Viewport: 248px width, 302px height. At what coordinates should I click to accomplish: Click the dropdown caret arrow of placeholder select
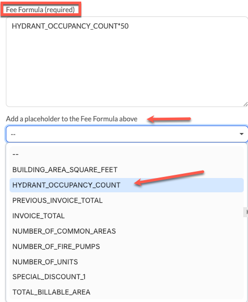pyautogui.click(x=241, y=134)
